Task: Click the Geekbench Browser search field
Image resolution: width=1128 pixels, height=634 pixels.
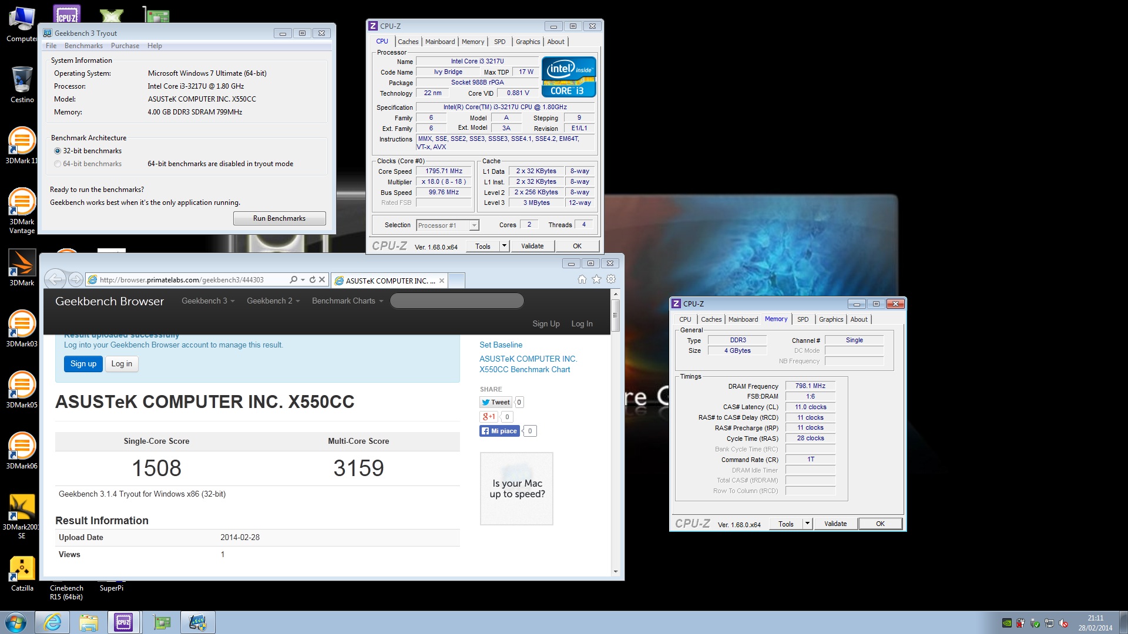Action: [x=457, y=301]
